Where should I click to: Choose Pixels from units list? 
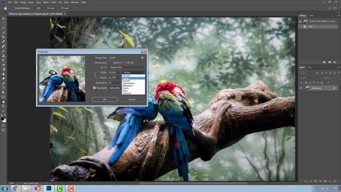point(133,78)
